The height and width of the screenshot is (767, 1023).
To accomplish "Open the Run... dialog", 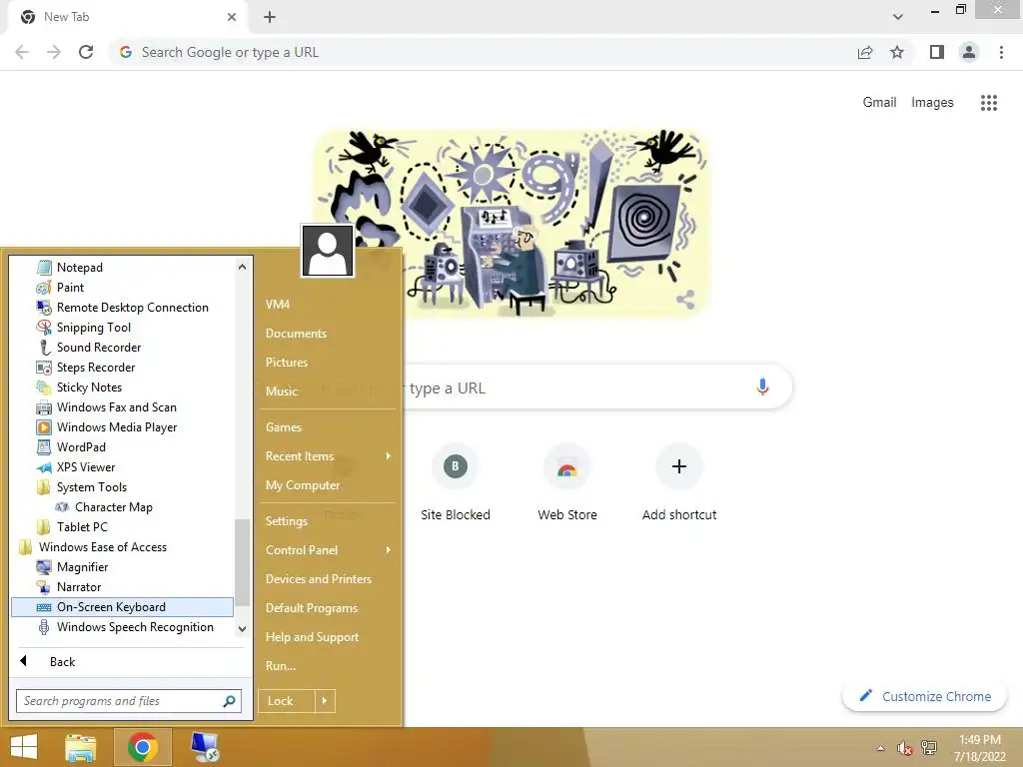I will [281, 666].
